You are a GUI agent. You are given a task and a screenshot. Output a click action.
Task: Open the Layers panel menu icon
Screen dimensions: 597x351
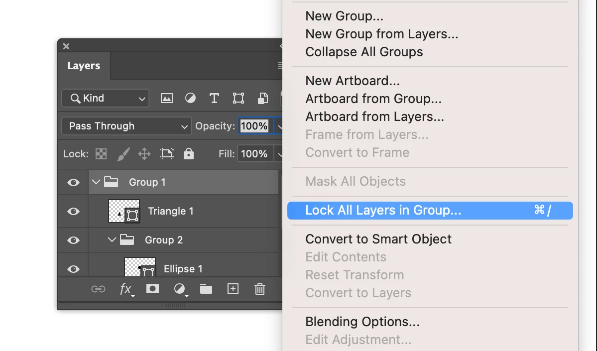pos(280,66)
